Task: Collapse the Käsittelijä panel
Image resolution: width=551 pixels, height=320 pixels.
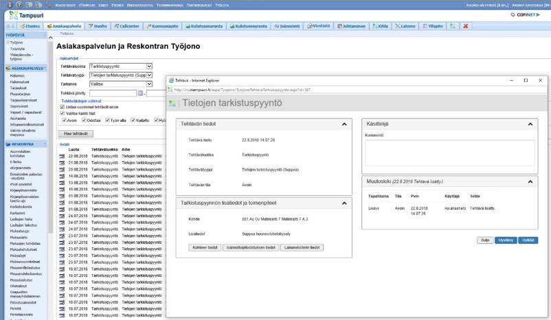Action: (x=530, y=124)
